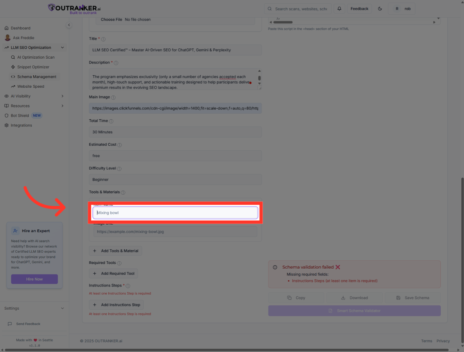Click the Copy button
The width and height of the screenshot is (464, 352).
coord(296,298)
